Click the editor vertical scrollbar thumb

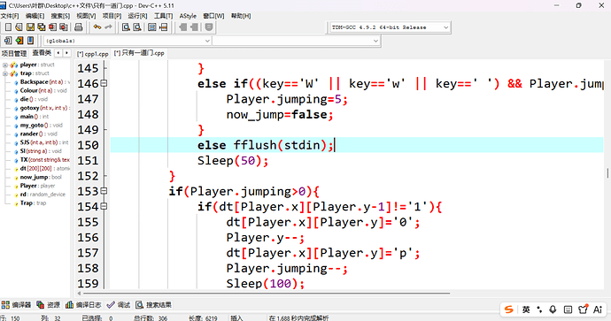point(607,173)
